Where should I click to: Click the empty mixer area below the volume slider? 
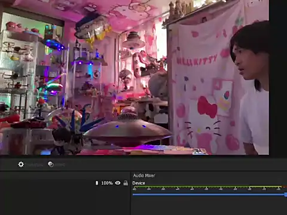pos(209,206)
